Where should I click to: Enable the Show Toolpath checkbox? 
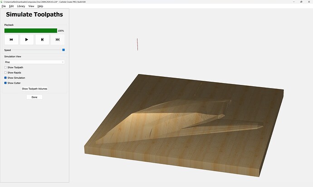5,67
